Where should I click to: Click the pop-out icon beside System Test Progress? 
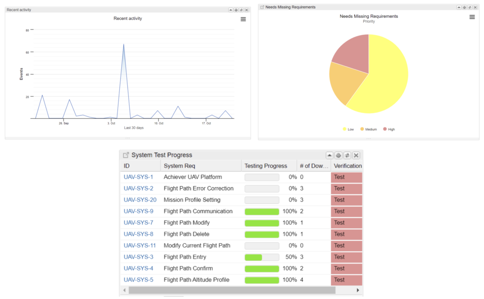126,155
